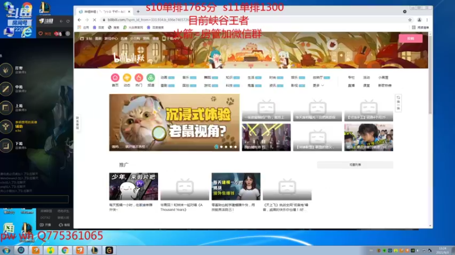Open the Excel shortcut on the desktop

coord(9,228)
